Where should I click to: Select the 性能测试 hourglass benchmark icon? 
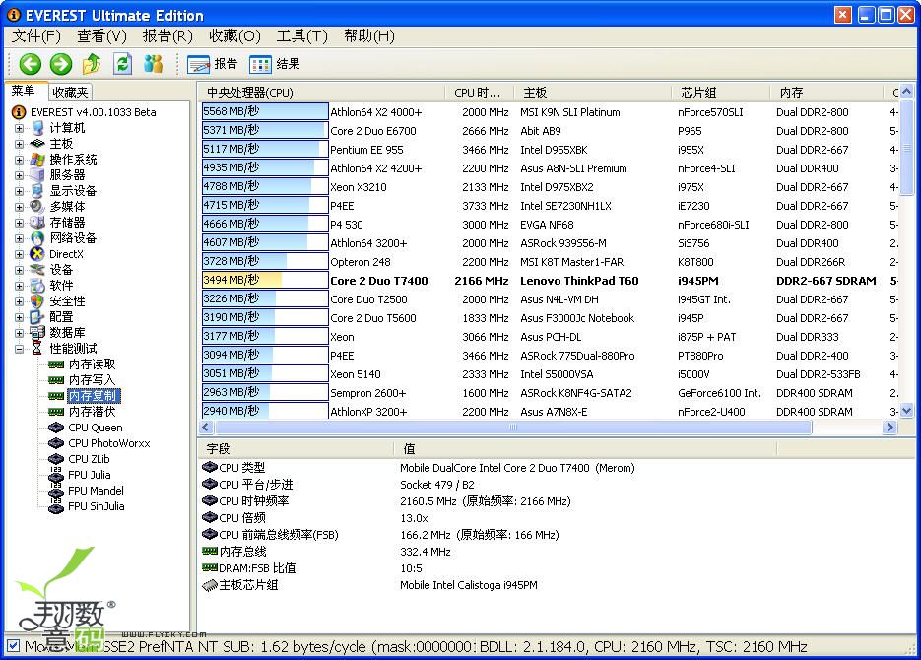pyautogui.click(x=37, y=349)
